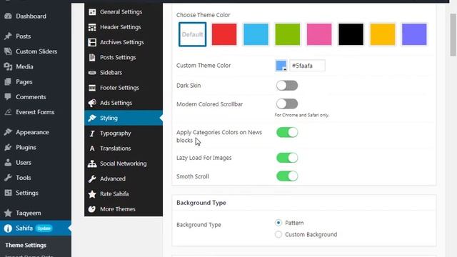Choose the yellow theme color swatch

383,34
